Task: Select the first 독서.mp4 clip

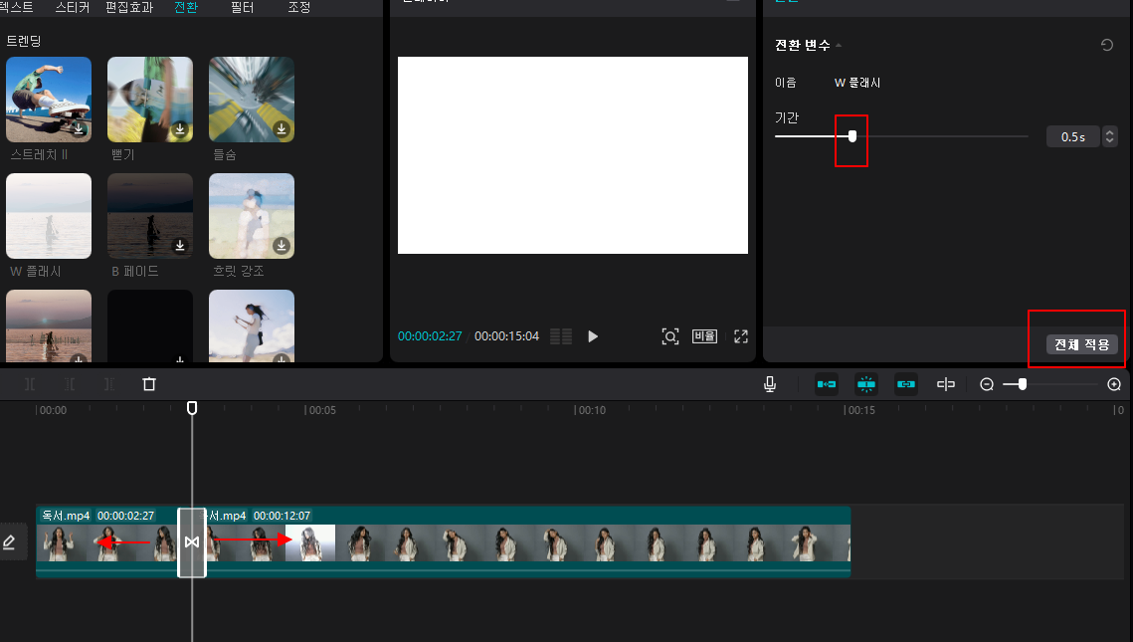Action: pyautogui.click(x=107, y=542)
